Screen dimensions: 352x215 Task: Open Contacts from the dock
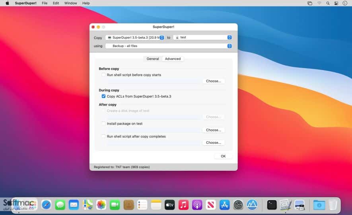coord(128,205)
